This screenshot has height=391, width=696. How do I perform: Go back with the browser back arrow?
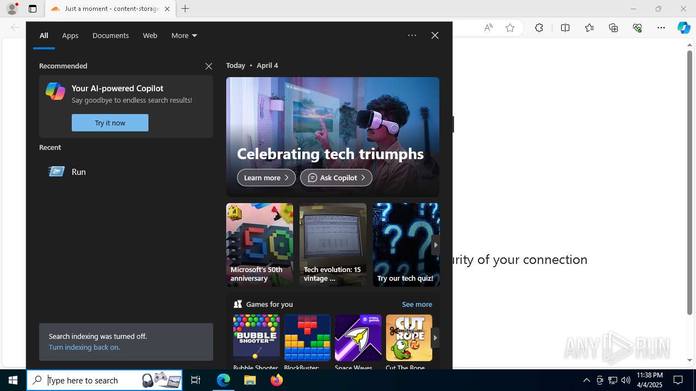(x=15, y=28)
